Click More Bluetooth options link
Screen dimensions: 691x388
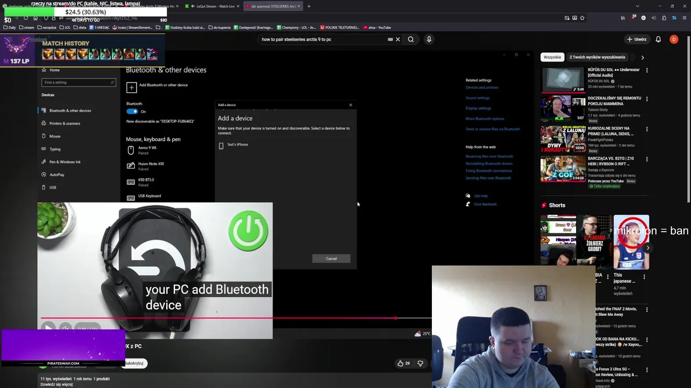point(485,119)
